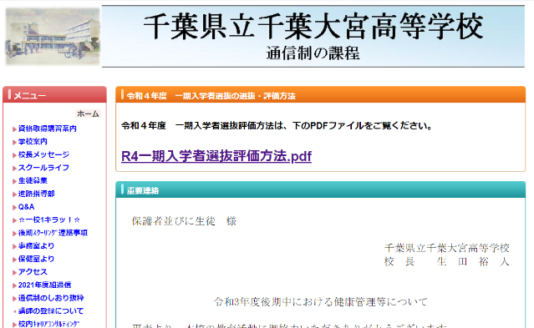Click the 重要連絡 teal section header

pos(320,189)
